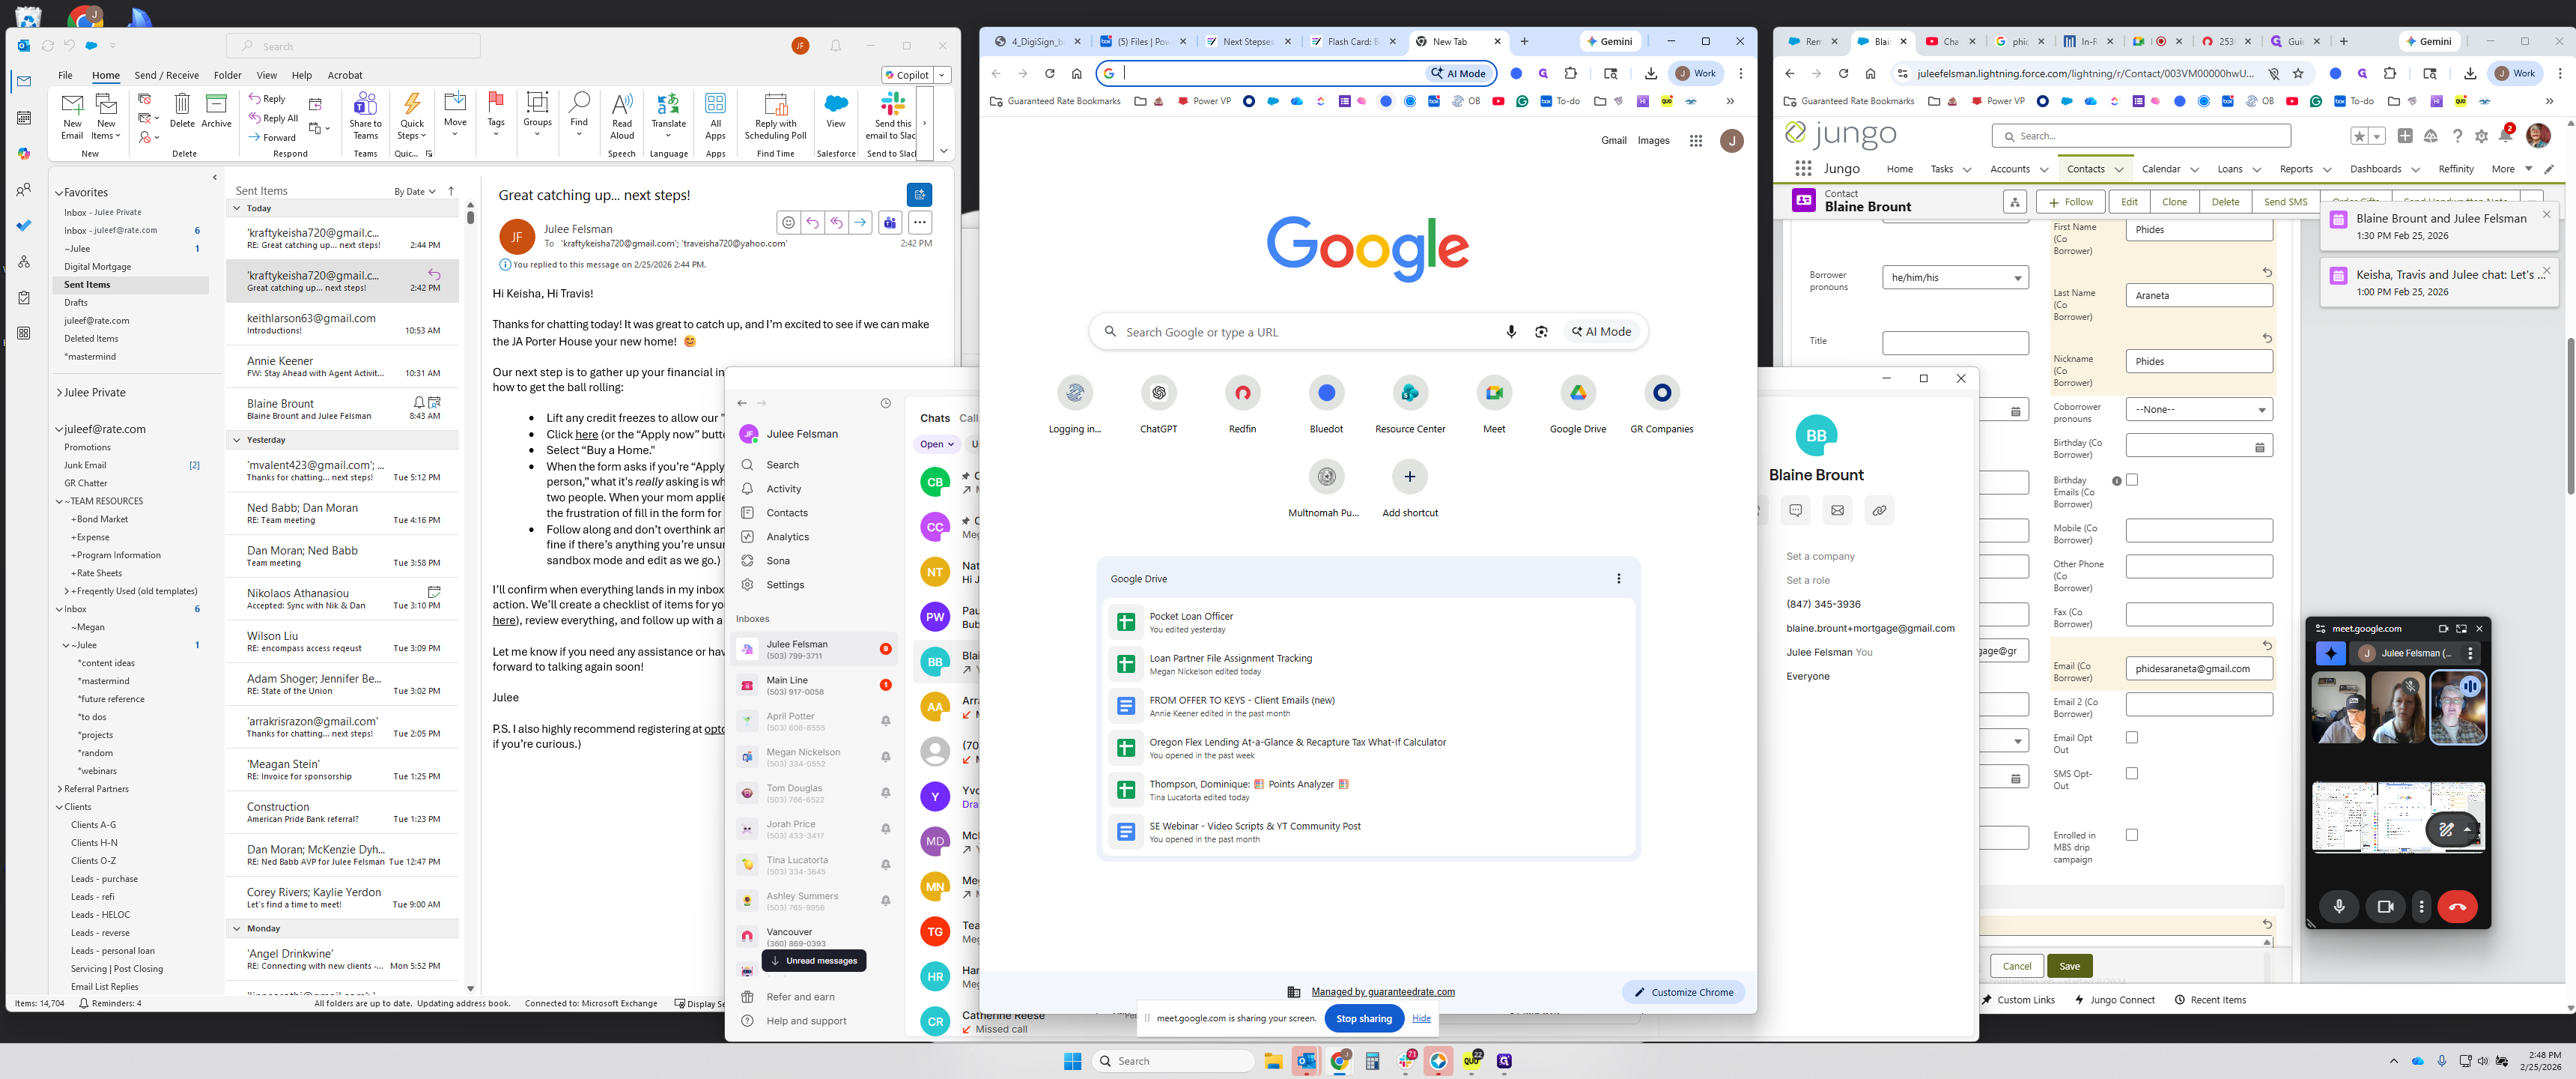End the Google Meet call
This screenshot has height=1079, width=2576.
point(2457,907)
